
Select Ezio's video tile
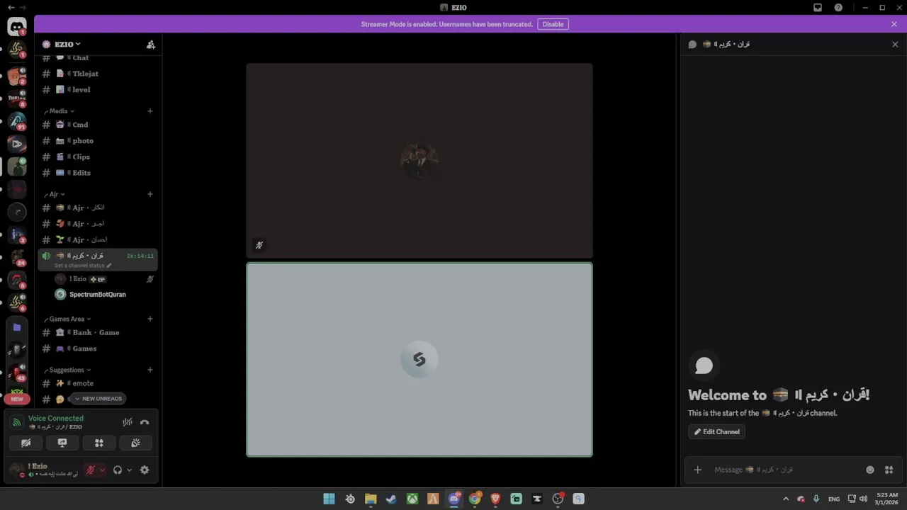(419, 161)
